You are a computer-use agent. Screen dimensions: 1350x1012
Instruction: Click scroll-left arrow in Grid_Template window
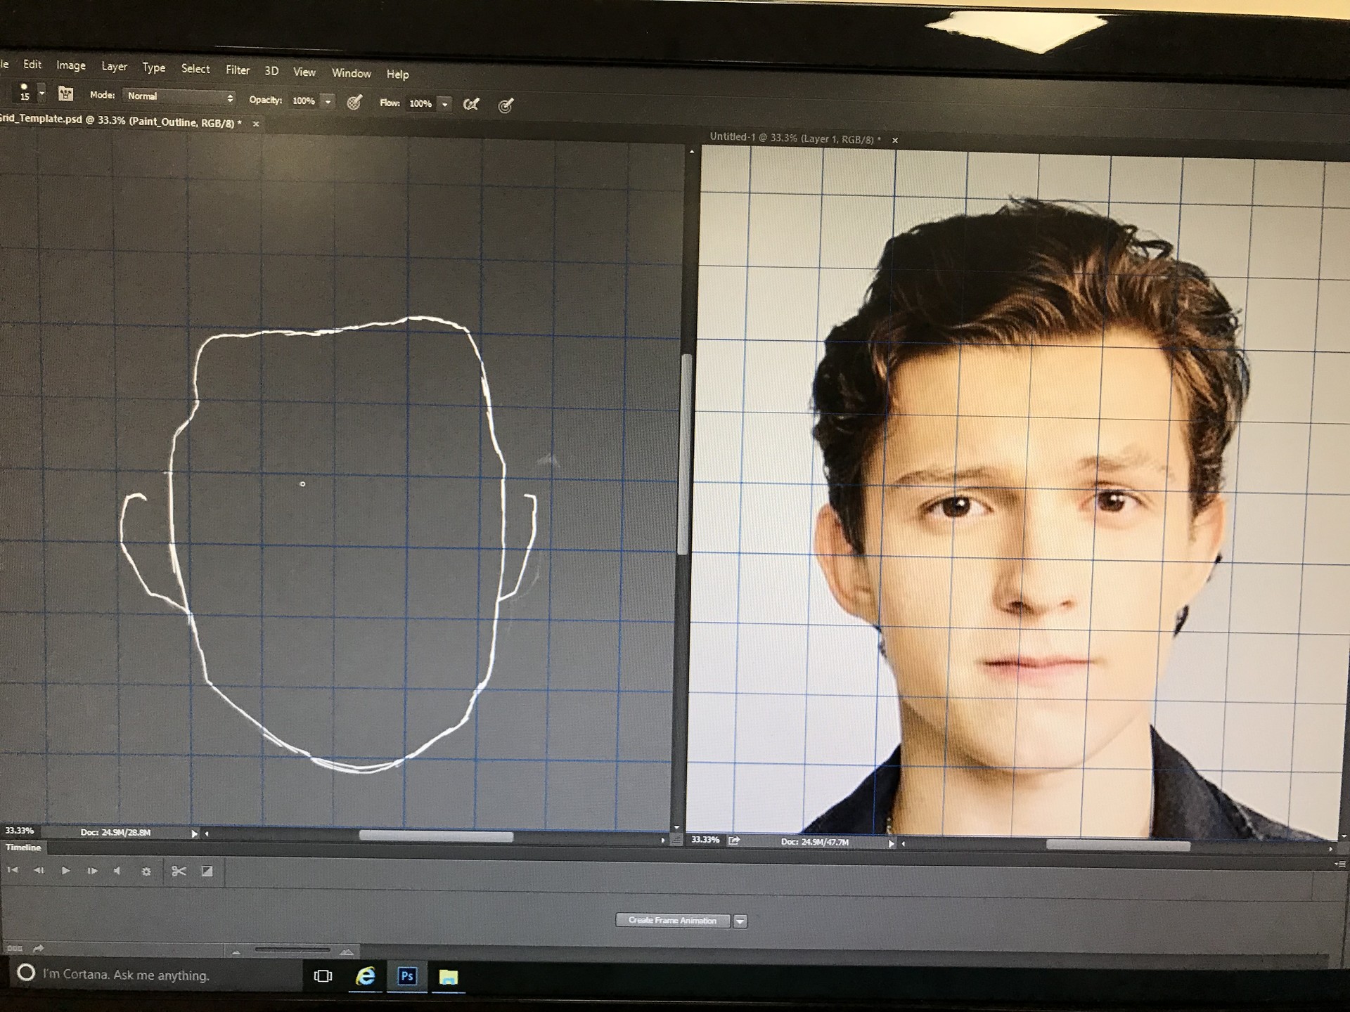(207, 834)
